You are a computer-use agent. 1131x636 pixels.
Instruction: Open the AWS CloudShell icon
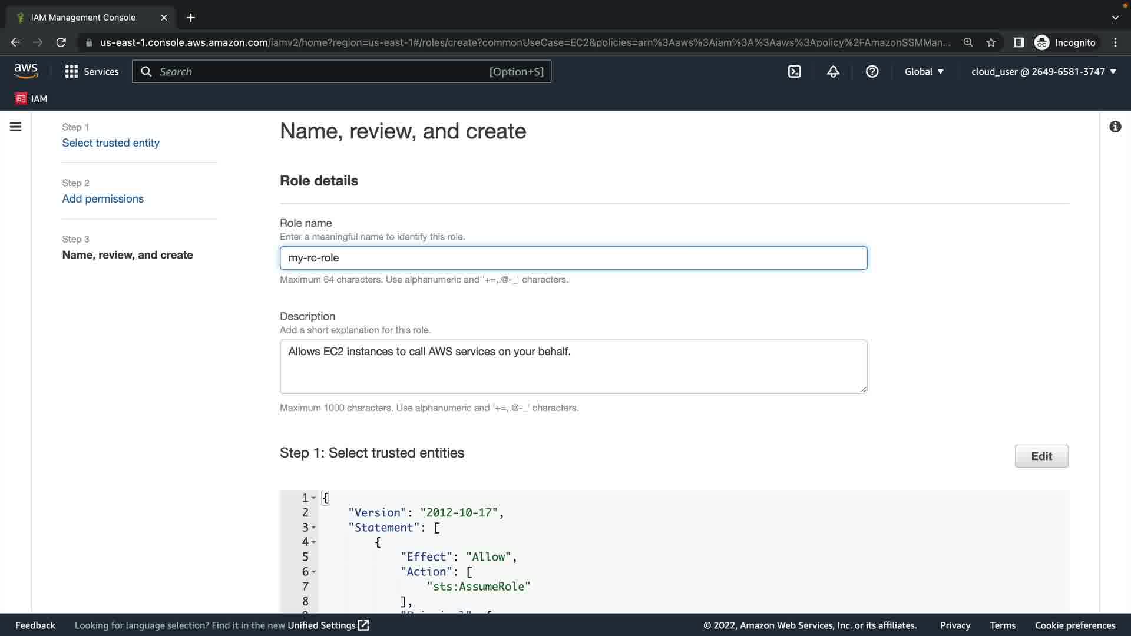[794, 72]
